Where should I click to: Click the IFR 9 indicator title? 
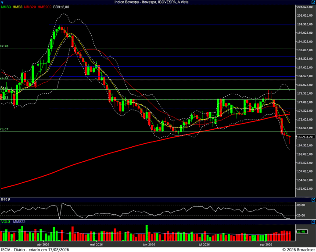pyautogui.click(x=5, y=199)
